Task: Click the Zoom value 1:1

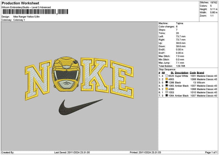Action: [x=212, y=16]
